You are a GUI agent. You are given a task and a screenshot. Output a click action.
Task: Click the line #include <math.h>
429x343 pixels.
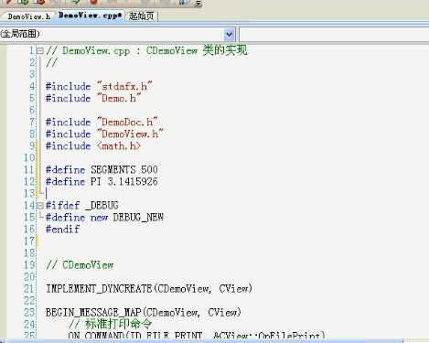coord(93,146)
